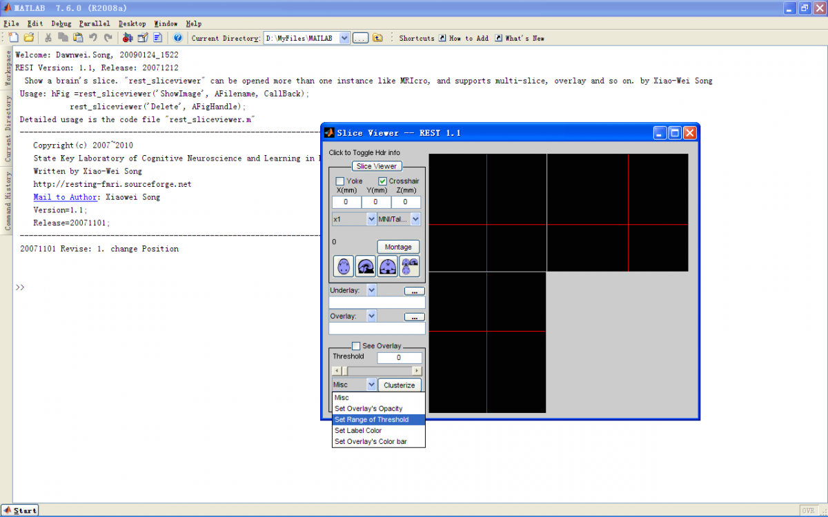The height and width of the screenshot is (517, 828).
Task: Open the Help menu
Action: 193,23
